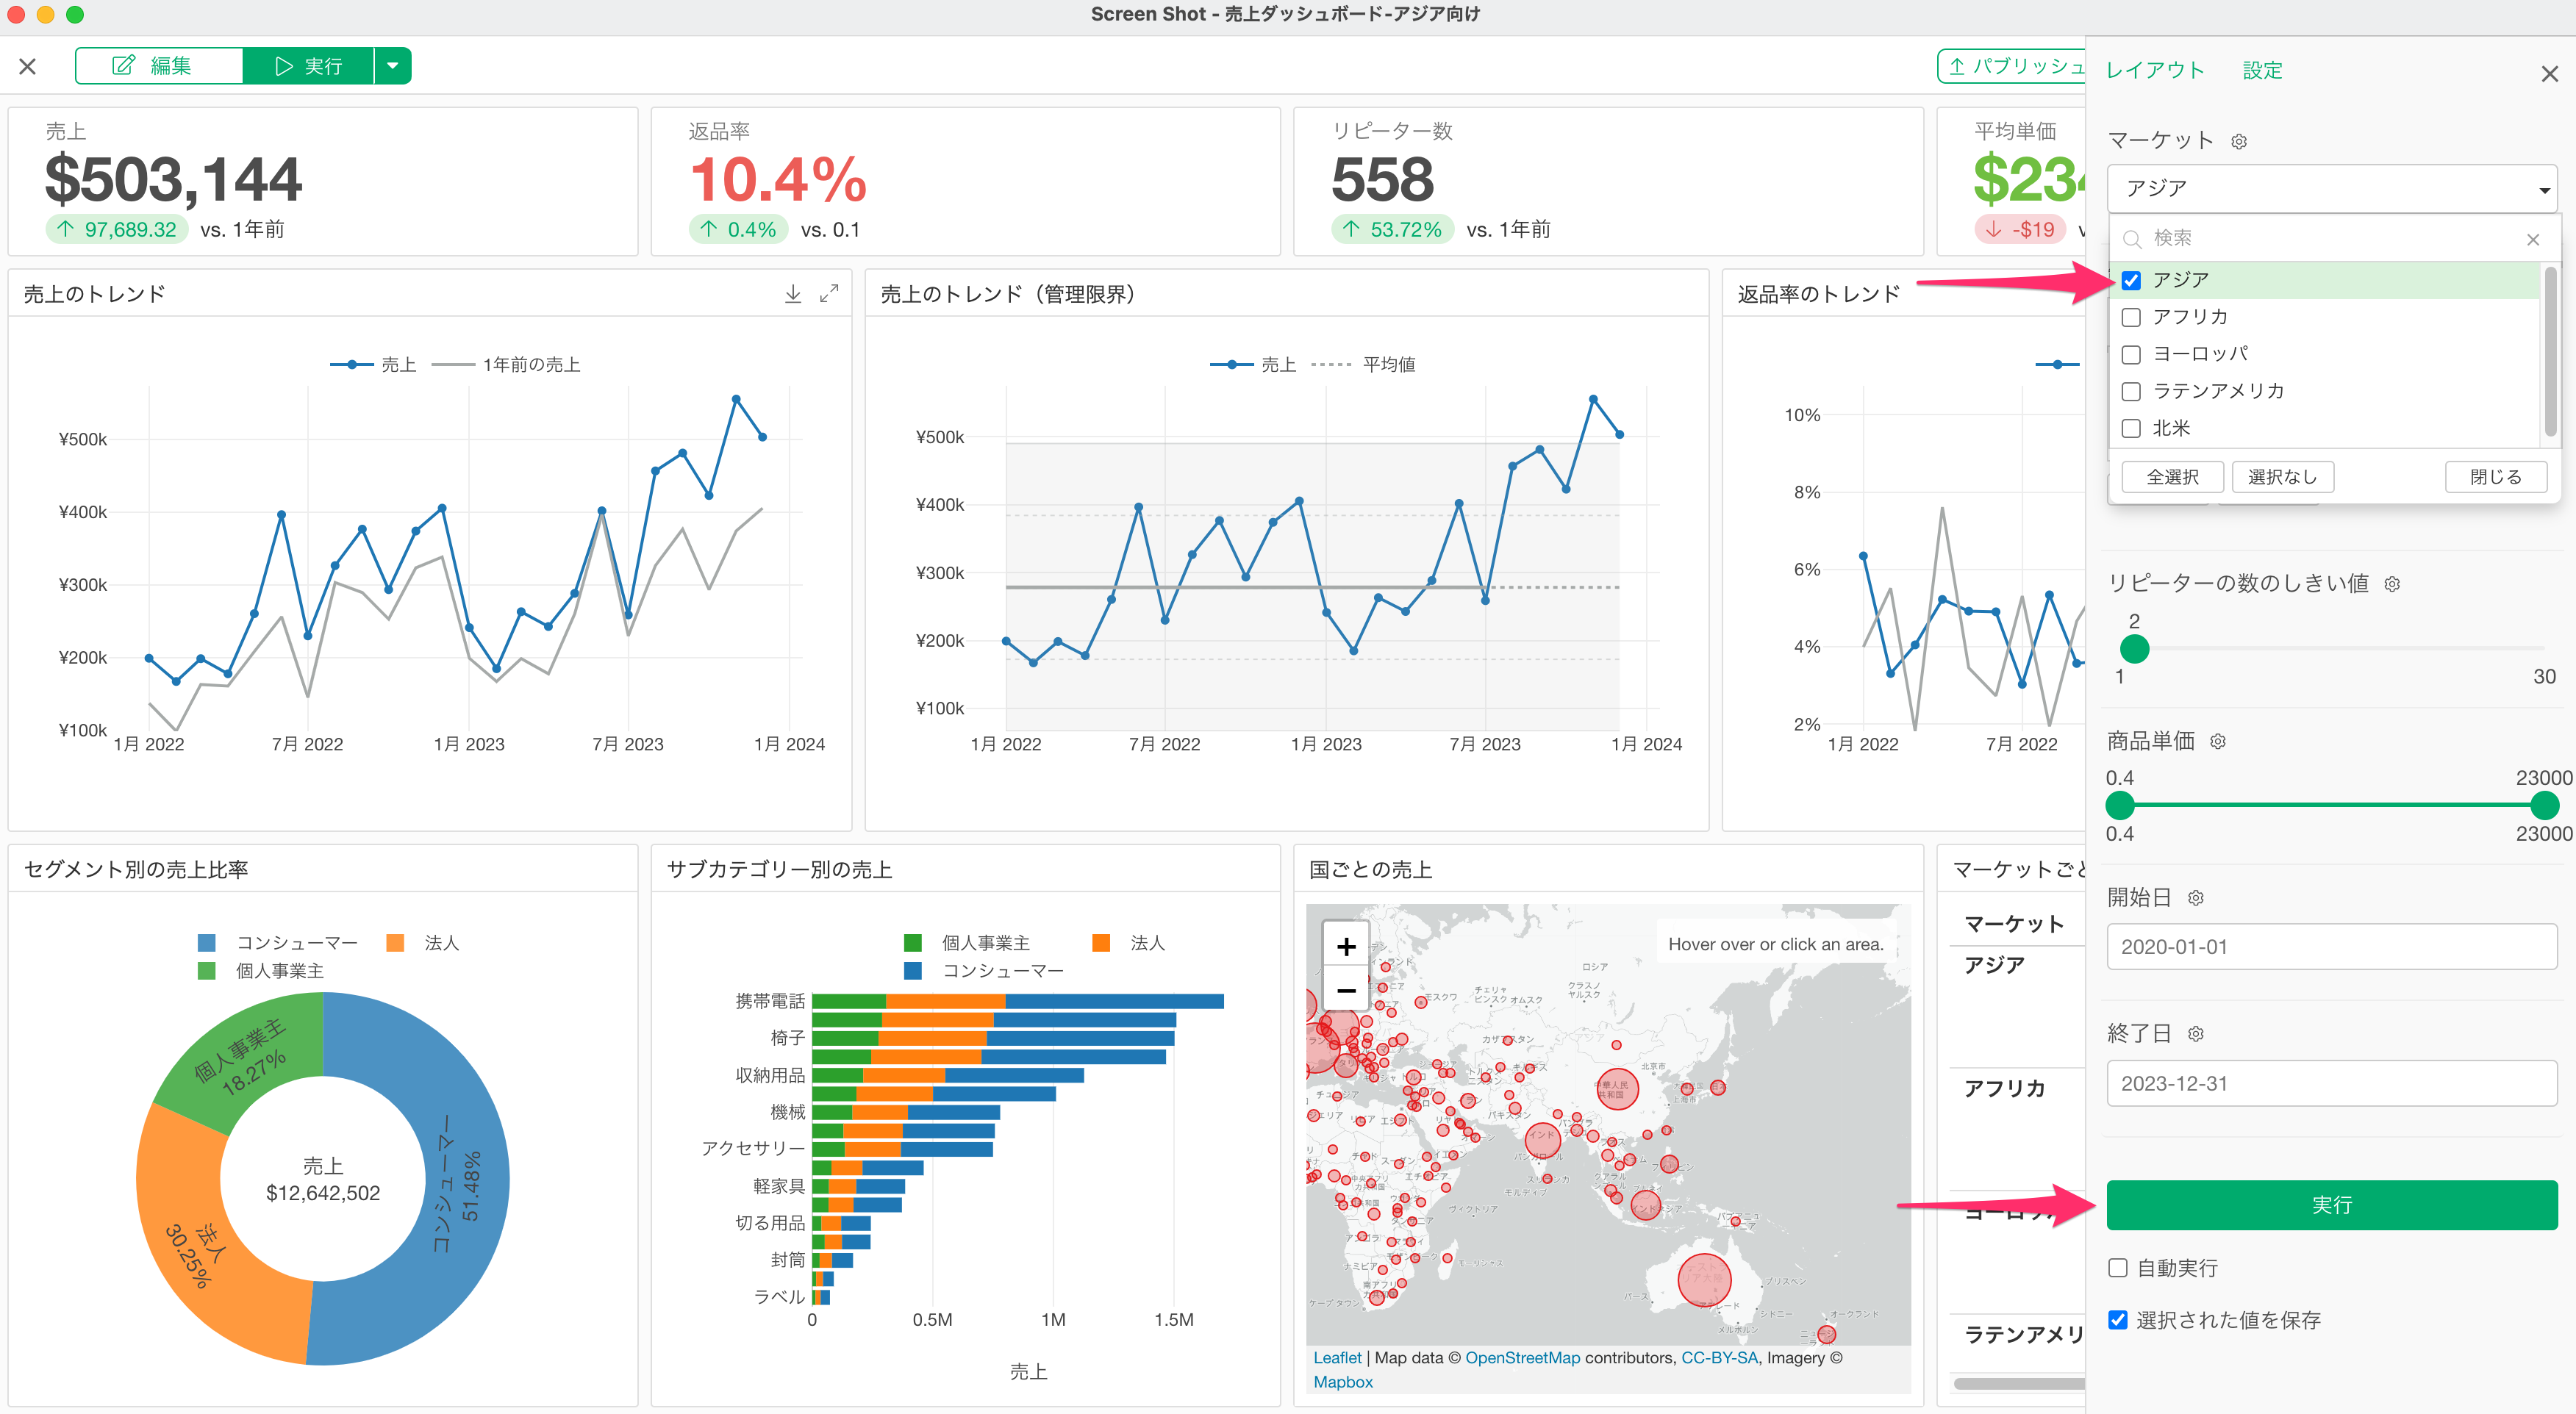Check the ラテンアメリカ checkbox

(x=2131, y=392)
